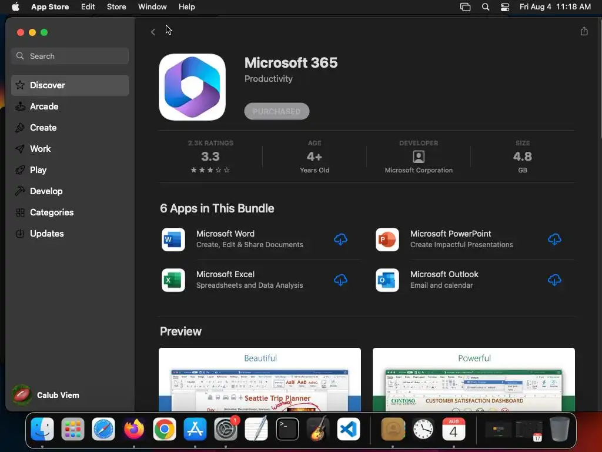
Task: Open the Microsoft PowerPoint app icon
Action: (387, 240)
